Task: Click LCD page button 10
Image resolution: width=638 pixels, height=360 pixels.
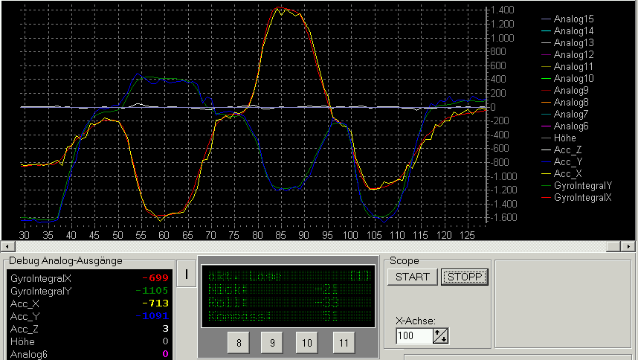Action: (306, 342)
